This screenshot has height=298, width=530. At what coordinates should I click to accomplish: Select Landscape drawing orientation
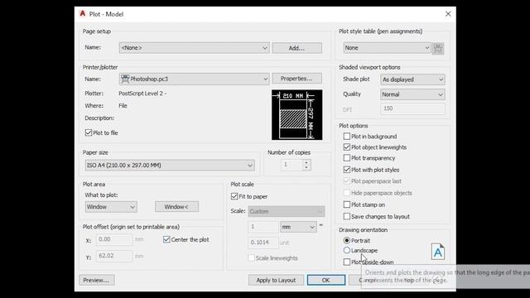[347, 250]
